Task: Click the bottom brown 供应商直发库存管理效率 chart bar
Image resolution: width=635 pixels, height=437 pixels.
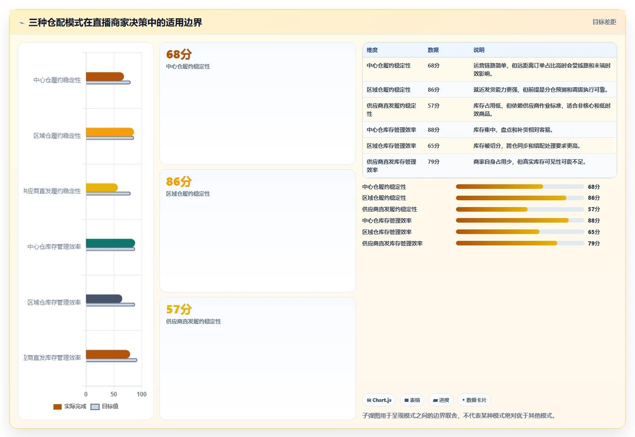Action: [x=108, y=354]
